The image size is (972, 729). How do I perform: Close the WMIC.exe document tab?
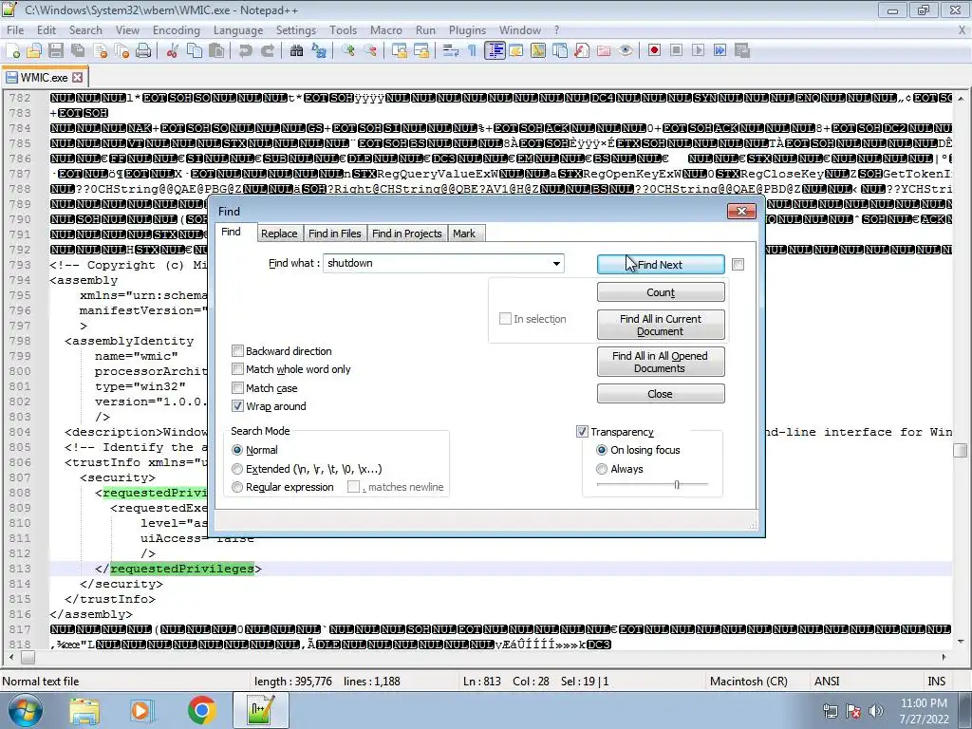78,78
